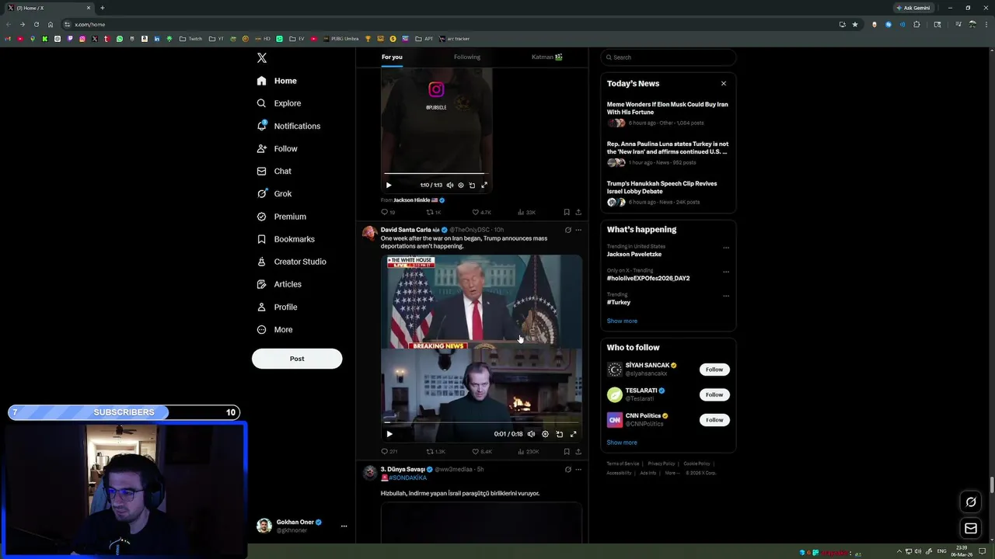View analytics showing 33K views
Viewport: 995px width, 559px height.
[527, 212]
